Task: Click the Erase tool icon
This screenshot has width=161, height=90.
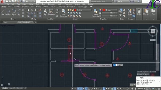Action: (40, 10)
